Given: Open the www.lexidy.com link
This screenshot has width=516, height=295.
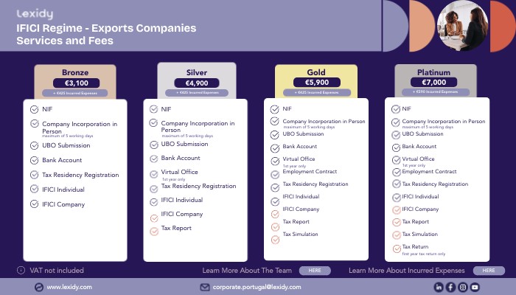Looking at the screenshot, I should point(69,287).
